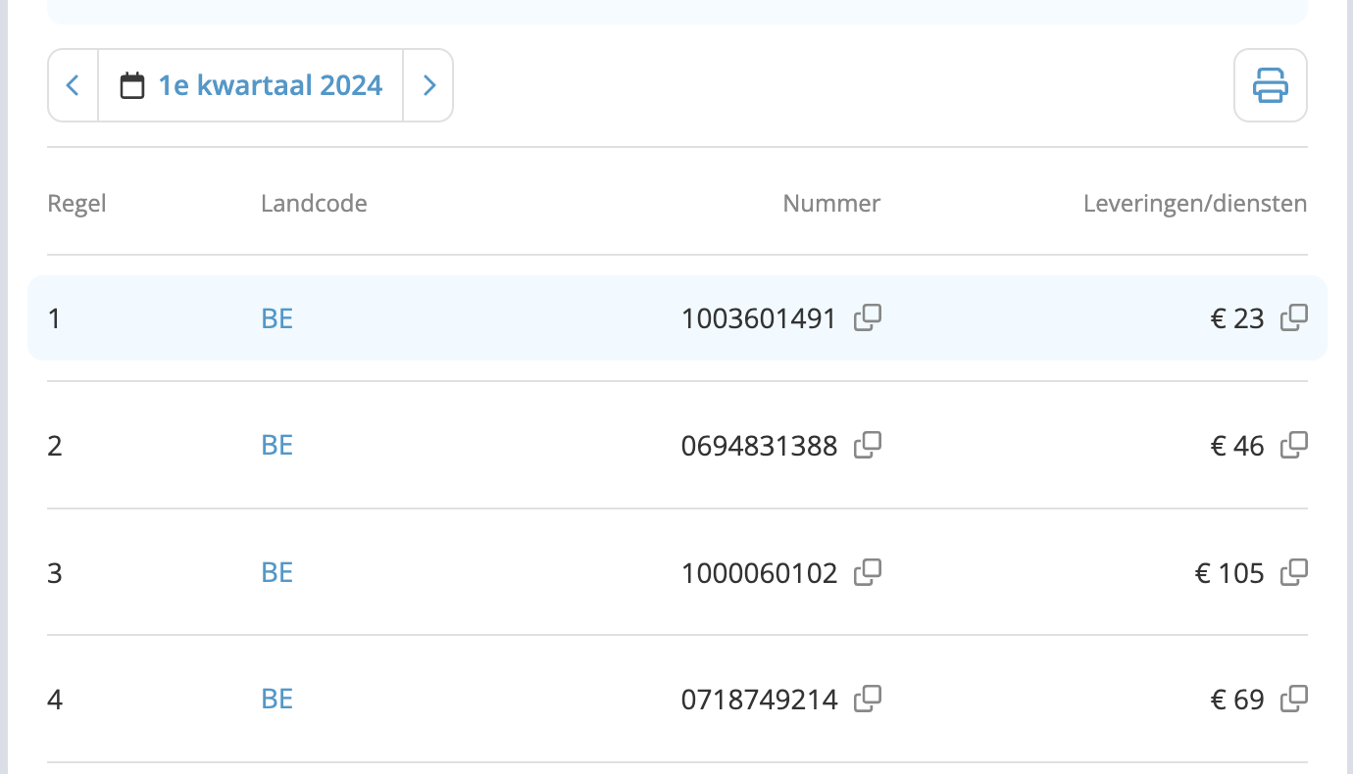1353x774 pixels.
Task: Go to the next quarter
Action: click(x=428, y=85)
